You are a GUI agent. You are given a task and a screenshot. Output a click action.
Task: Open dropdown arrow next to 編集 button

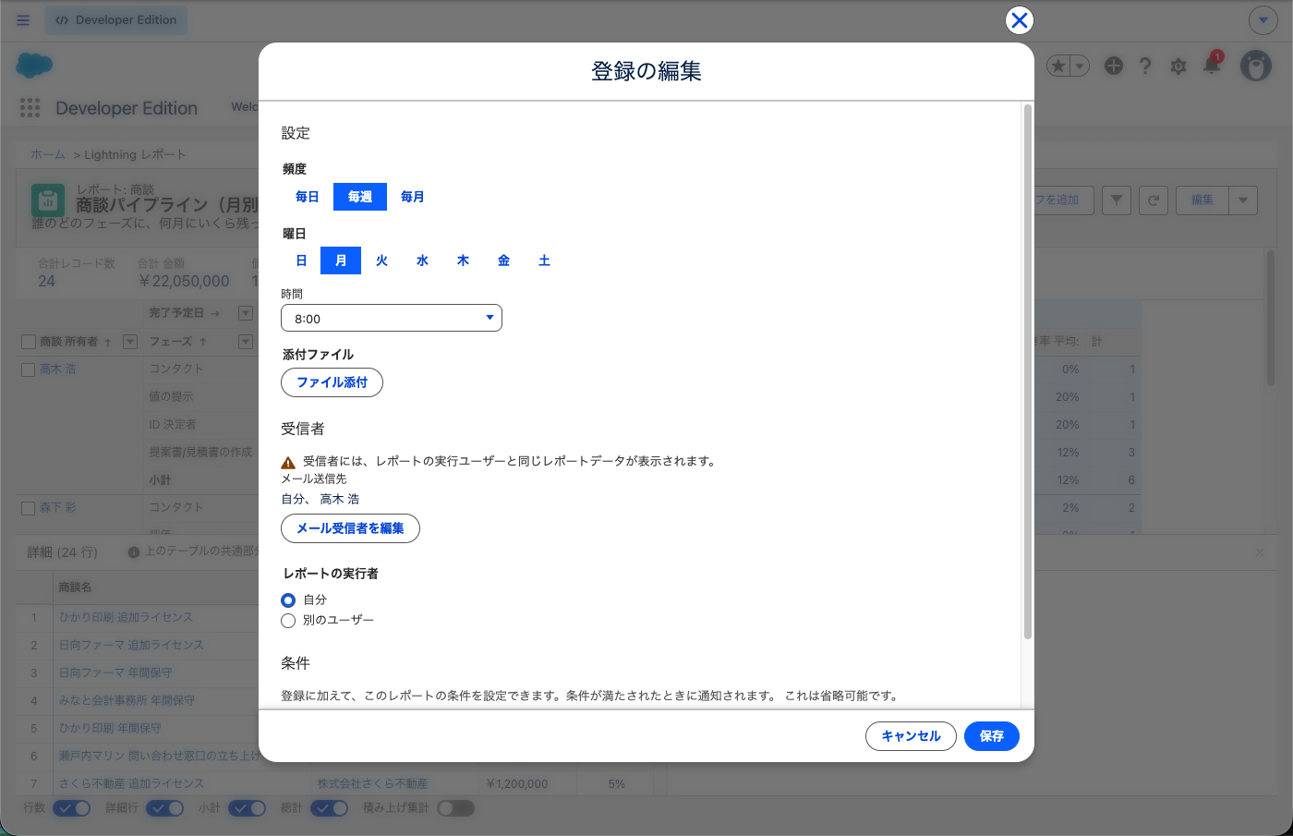[1243, 200]
